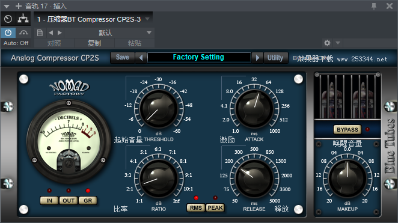The height and width of the screenshot is (223, 398).
Task: Click the -60 mark on Threshold scale
Action: tap(177, 131)
